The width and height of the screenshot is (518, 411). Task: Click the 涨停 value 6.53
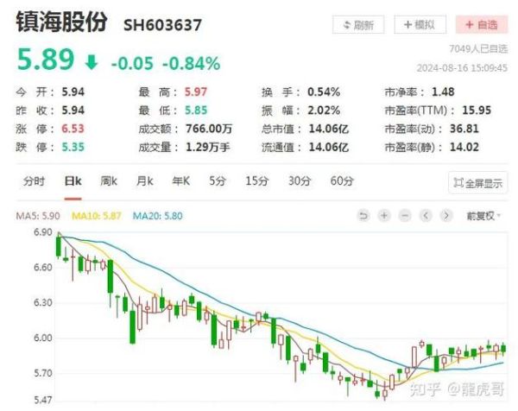point(73,129)
